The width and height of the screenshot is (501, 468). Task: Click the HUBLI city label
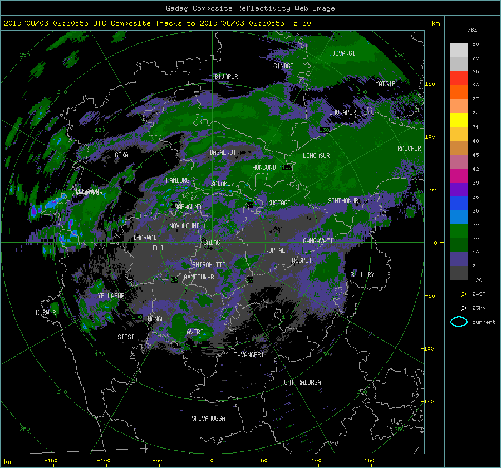pyautogui.click(x=155, y=248)
